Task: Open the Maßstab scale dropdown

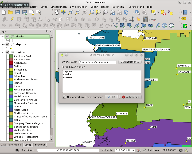Action: pos(133,150)
